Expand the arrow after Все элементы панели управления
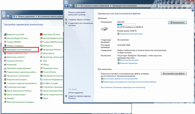This screenshot has width=195, height=114. (x=111, y=6)
